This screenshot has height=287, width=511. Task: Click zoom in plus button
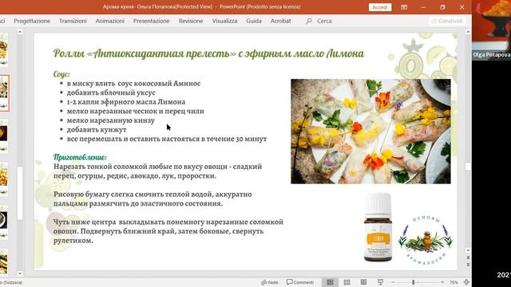(442, 282)
